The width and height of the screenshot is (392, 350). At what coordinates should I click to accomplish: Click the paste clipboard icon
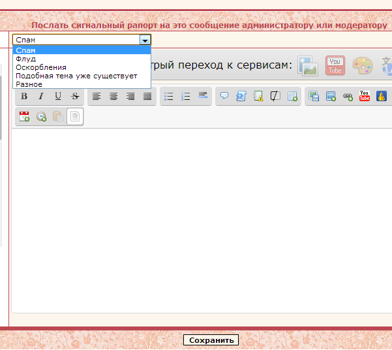58,116
